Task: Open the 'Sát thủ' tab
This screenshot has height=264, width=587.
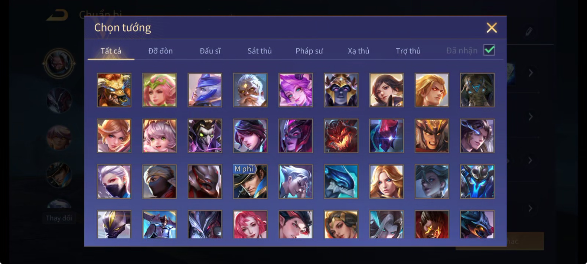Action: click(x=260, y=51)
